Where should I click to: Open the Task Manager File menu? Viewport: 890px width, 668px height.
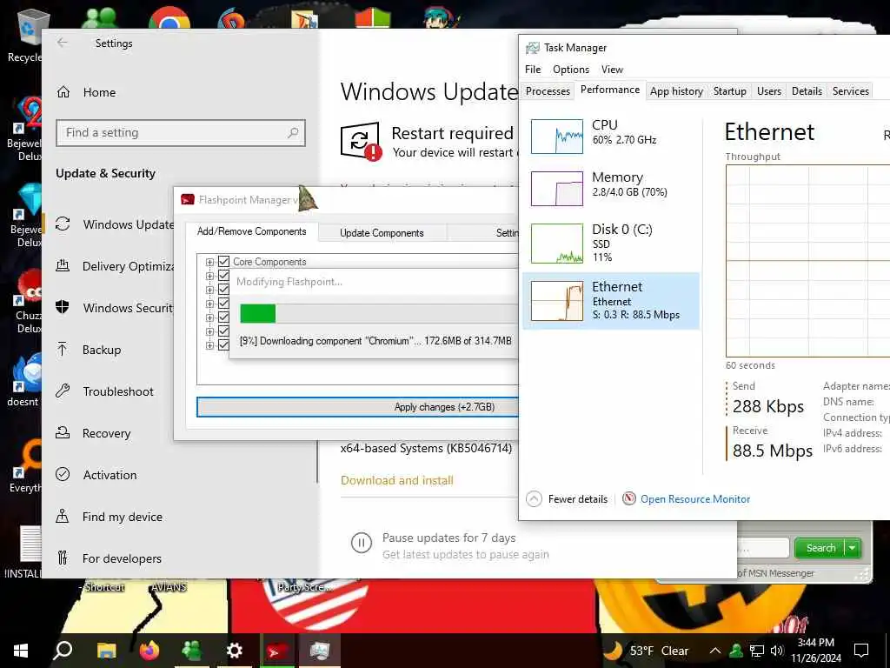point(533,70)
